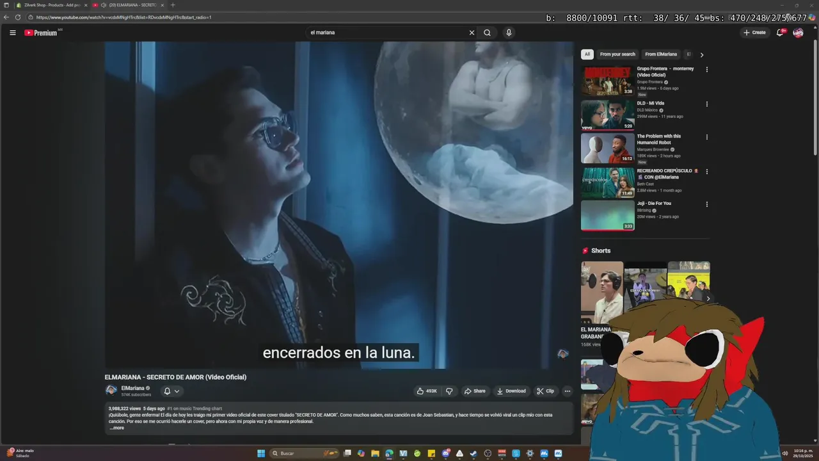The width and height of the screenshot is (819, 461).
Task: Open #1 on music Trending chart link
Action: tap(195, 408)
